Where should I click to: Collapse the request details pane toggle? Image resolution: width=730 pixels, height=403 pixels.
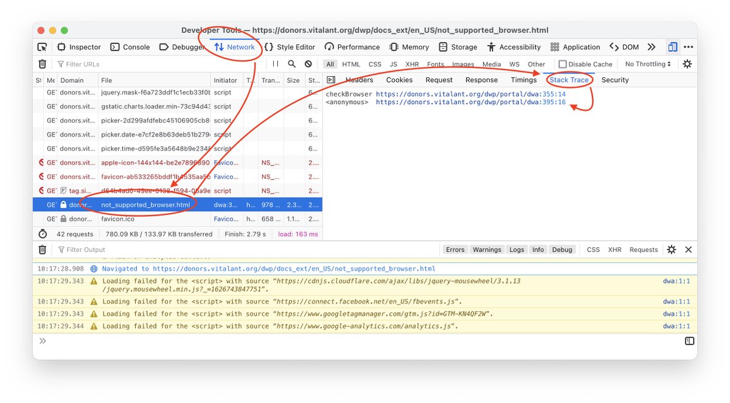pos(331,80)
